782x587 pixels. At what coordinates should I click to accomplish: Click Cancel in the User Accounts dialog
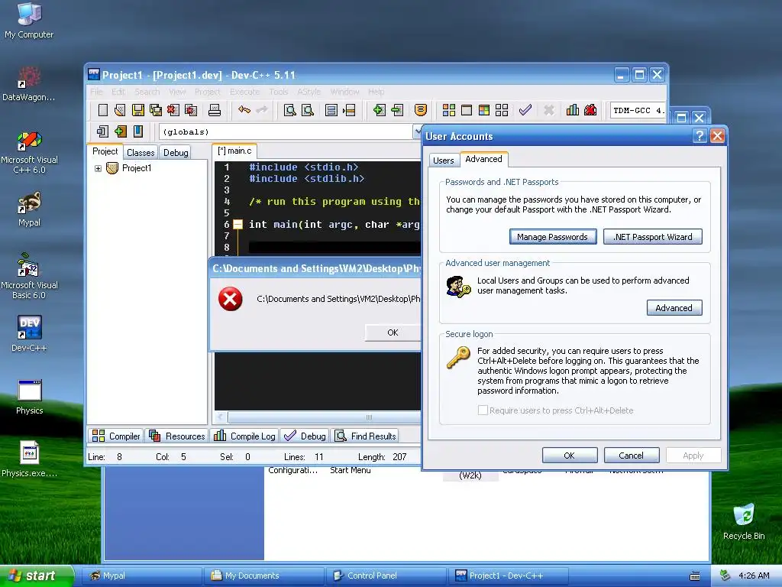[x=632, y=456]
